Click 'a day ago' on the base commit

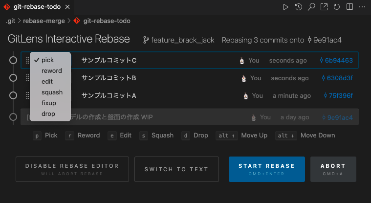295,117
